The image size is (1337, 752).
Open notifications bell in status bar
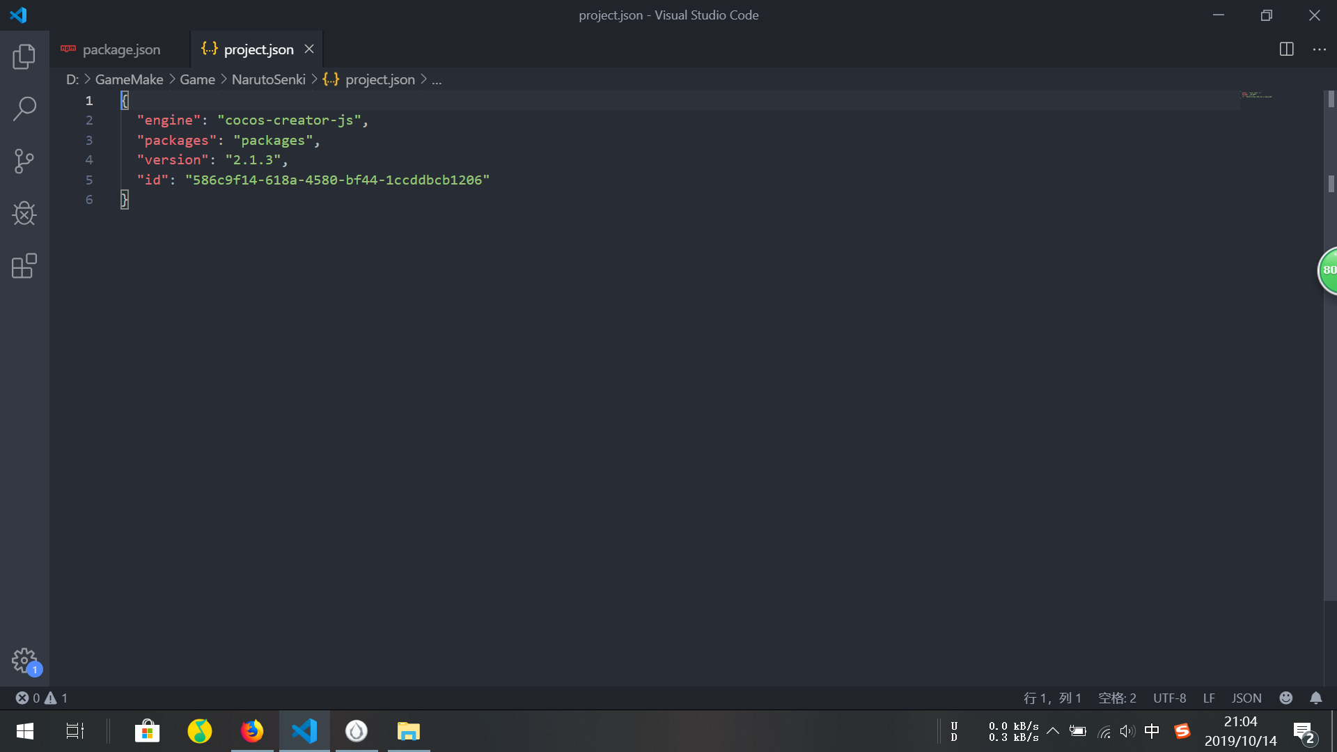(x=1315, y=698)
